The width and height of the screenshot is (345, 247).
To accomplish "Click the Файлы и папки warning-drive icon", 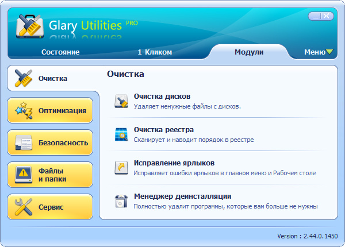I will (24, 175).
